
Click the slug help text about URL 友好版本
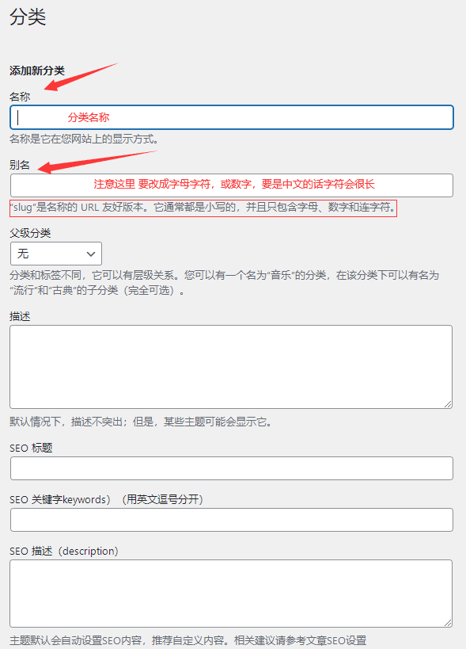point(203,207)
